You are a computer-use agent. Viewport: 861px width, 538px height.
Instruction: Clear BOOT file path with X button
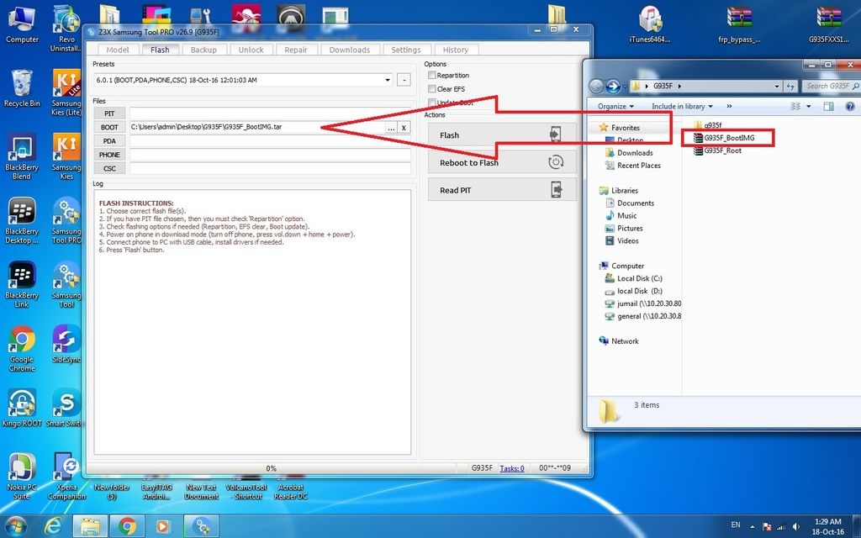[x=404, y=128]
